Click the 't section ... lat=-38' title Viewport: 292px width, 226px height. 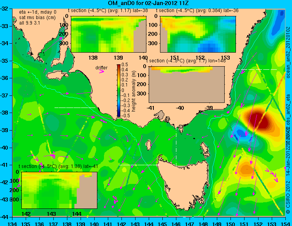[108, 11]
